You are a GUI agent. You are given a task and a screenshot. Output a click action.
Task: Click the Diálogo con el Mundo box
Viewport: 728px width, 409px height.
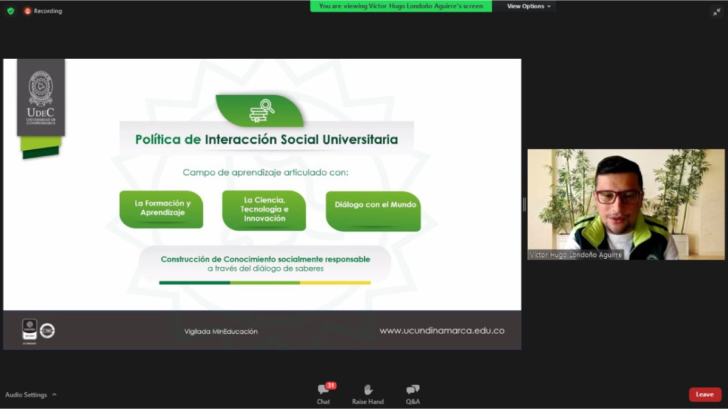[x=373, y=210]
